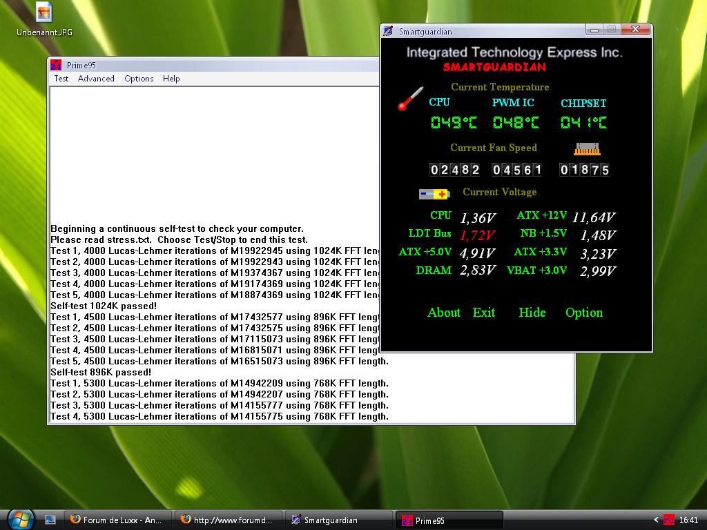707x530 pixels.
Task: Click the CPU temperature reading 049°C
Action: 454,122
